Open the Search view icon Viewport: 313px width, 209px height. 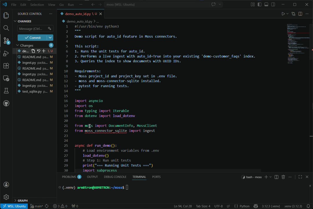tap(6, 28)
